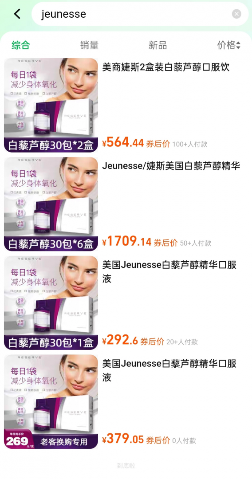Tap the ¥1709.14 price
Viewport: 252px width, 479px height.
point(127,241)
